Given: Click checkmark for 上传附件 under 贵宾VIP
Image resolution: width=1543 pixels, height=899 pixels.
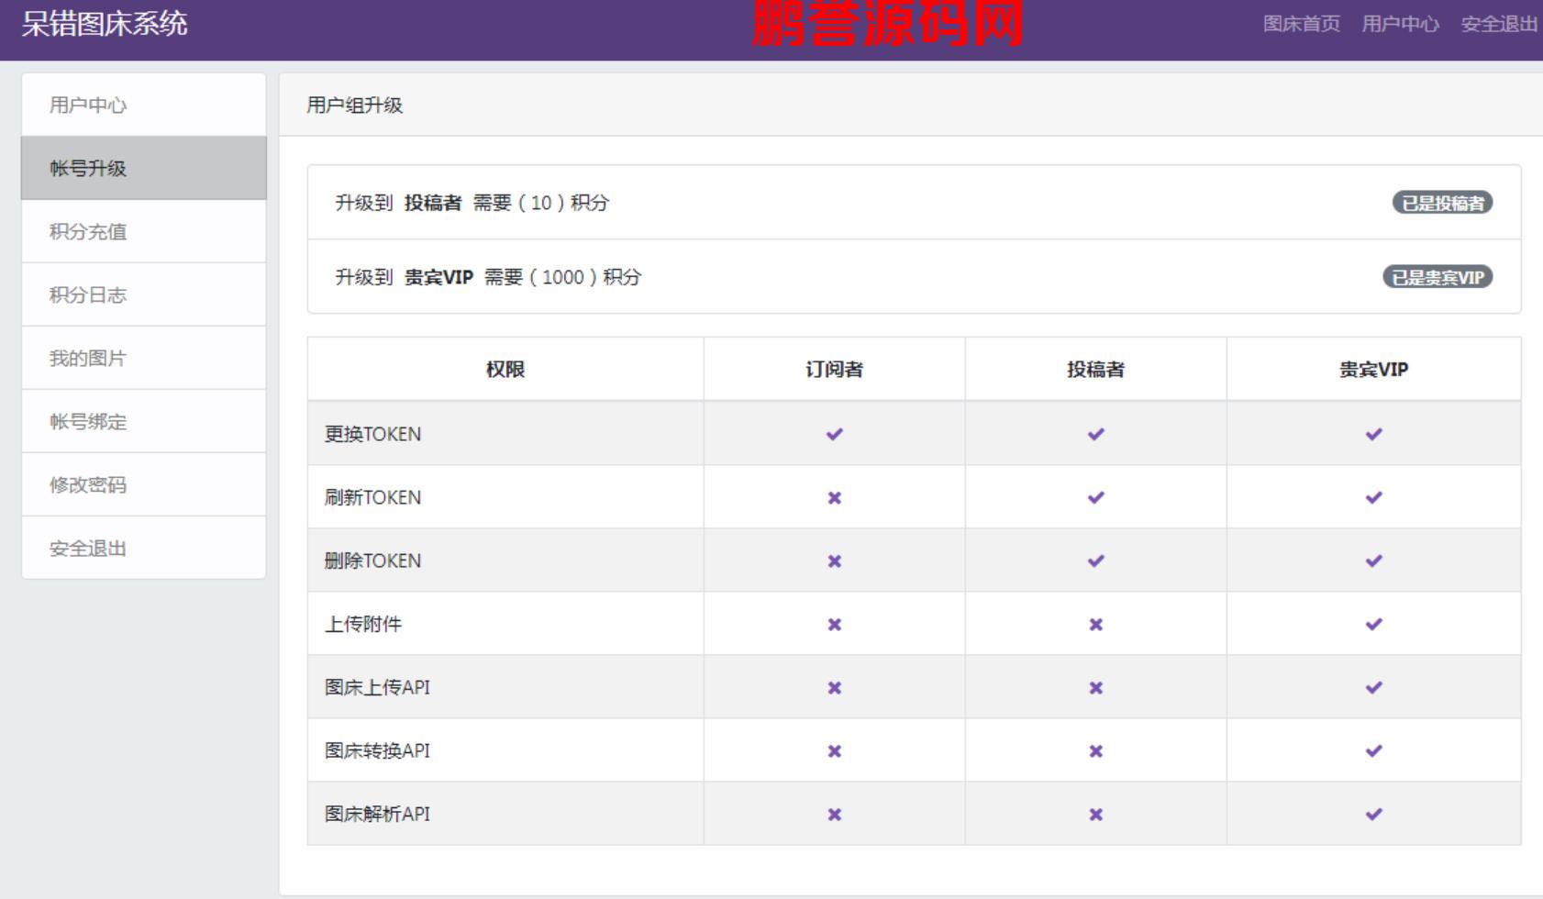Looking at the screenshot, I should click(x=1373, y=624).
